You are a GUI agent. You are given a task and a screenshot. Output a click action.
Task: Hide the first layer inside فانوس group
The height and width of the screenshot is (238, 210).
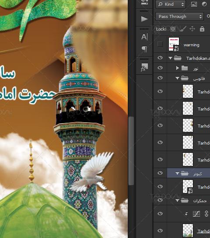tap(160, 91)
